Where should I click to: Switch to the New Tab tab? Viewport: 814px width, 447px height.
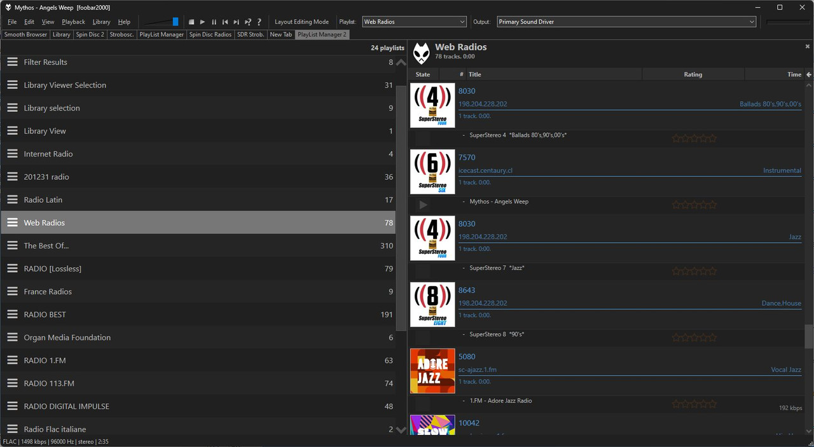point(280,34)
